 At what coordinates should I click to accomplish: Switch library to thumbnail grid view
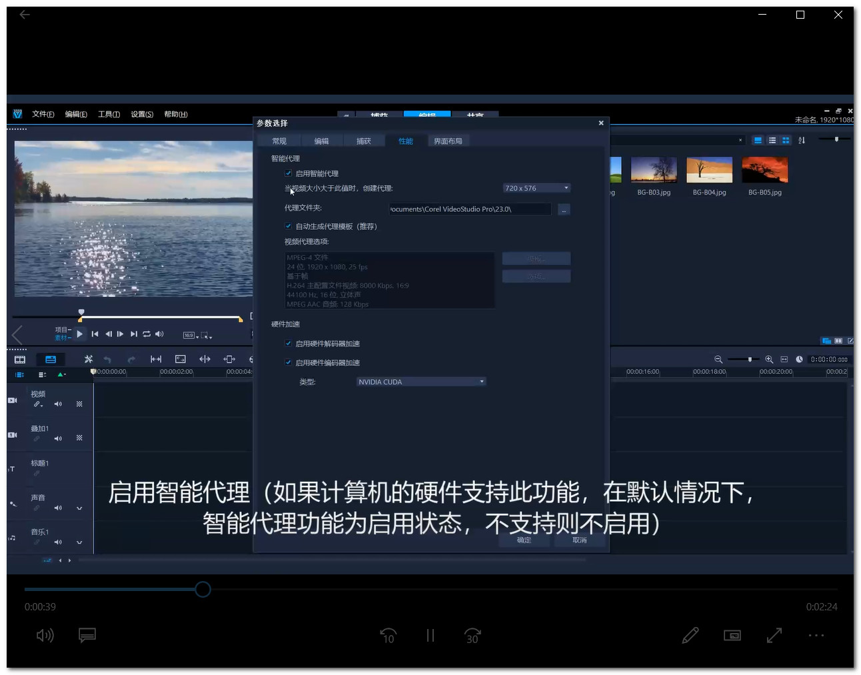786,141
